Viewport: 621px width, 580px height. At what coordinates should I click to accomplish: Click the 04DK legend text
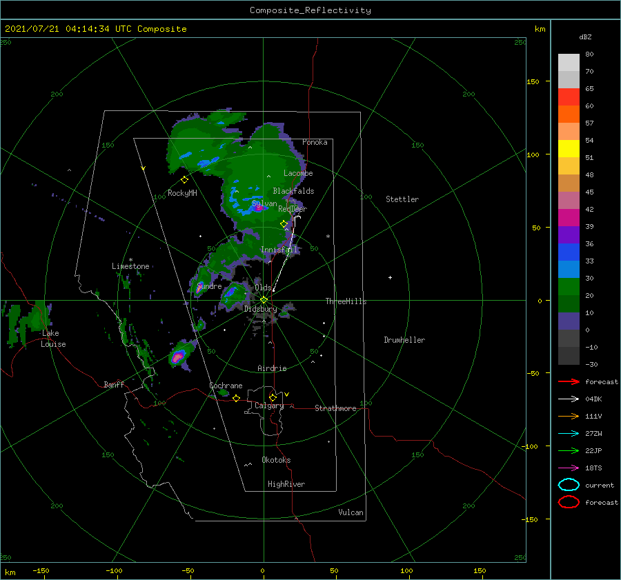[x=593, y=399]
